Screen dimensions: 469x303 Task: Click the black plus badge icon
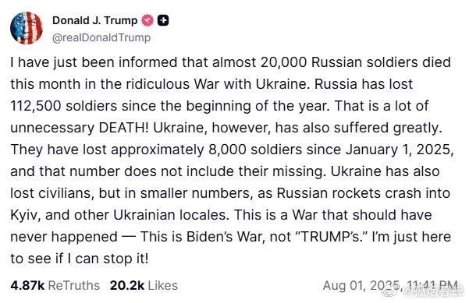coord(163,20)
